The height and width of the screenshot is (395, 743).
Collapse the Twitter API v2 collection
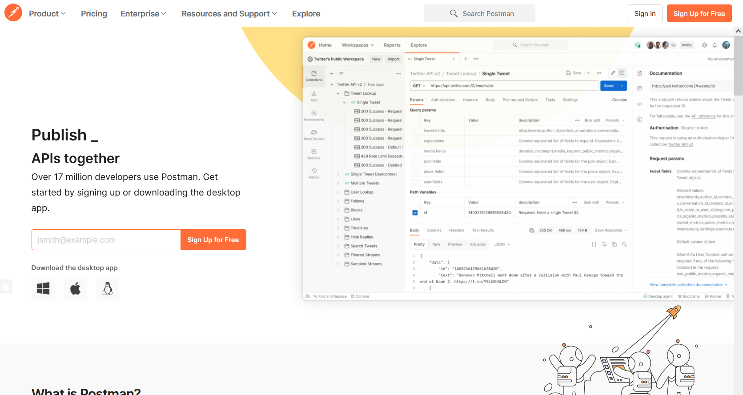click(332, 84)
